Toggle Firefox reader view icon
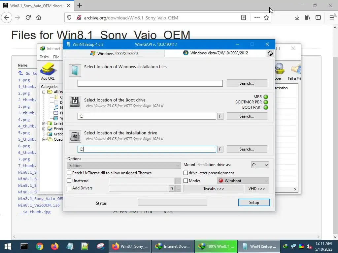The height and width of the screenshot is (253, 338). pos(243,18)
